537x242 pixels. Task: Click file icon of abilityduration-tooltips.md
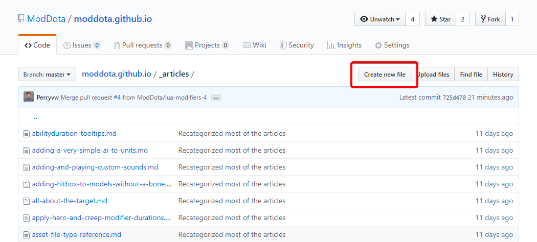(27, 134)
